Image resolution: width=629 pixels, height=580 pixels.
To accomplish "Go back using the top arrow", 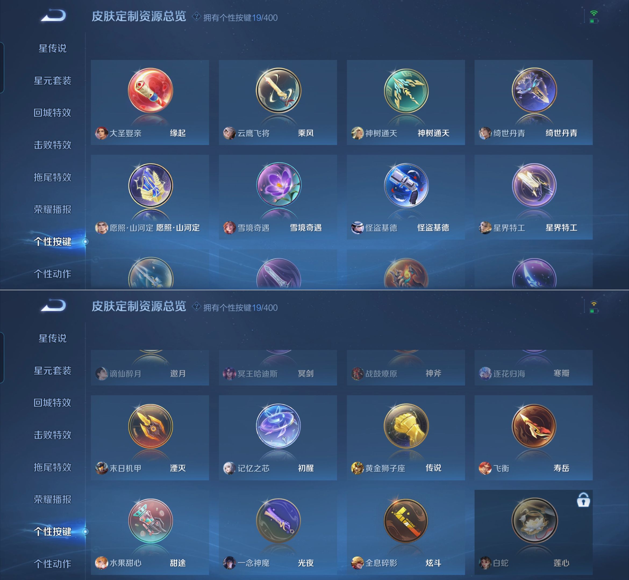I will click(x=53, y=16).
